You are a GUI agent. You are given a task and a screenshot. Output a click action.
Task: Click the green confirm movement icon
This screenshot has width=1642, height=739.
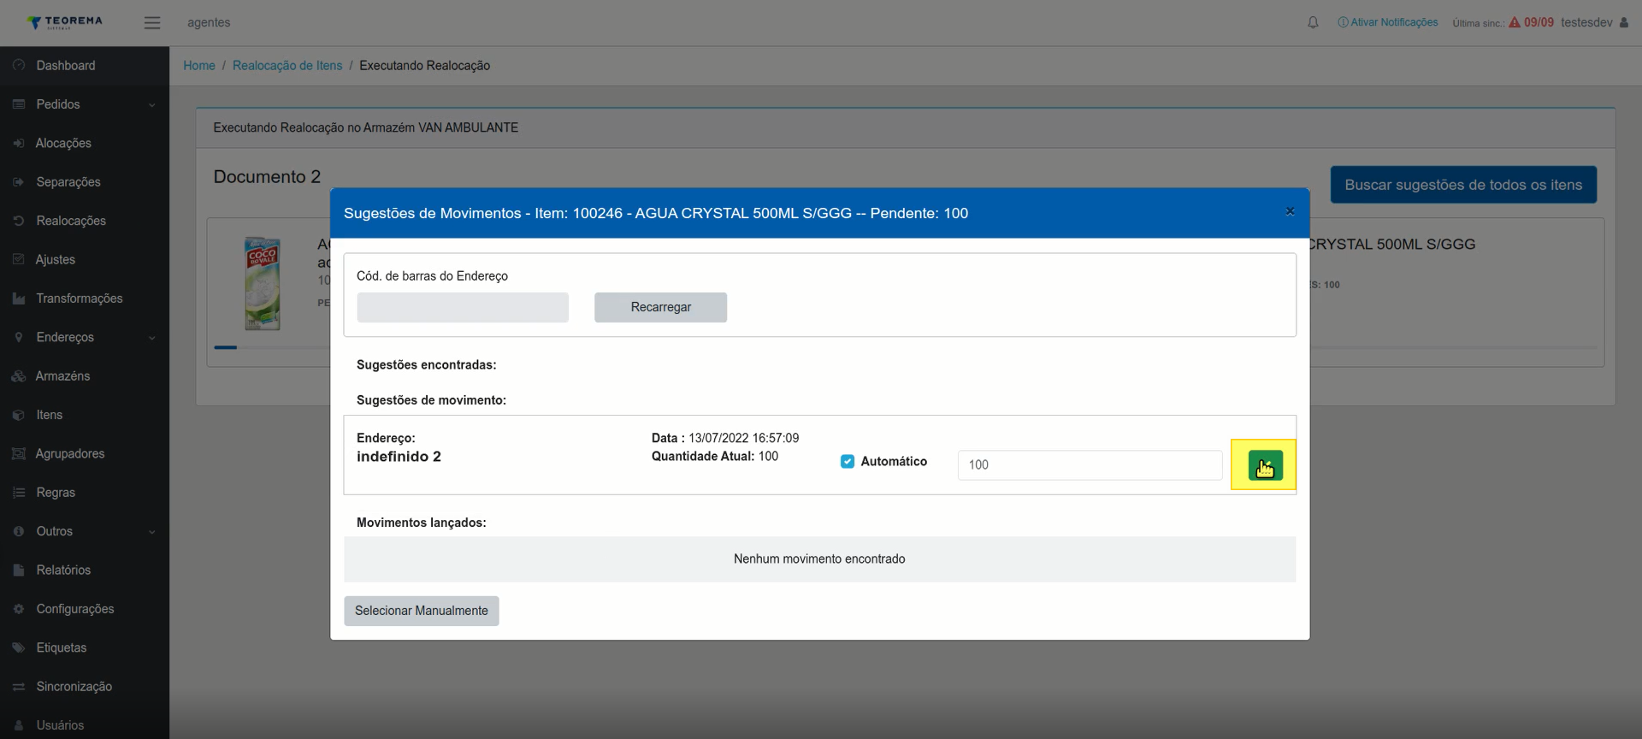click(x=1265, y=465)
